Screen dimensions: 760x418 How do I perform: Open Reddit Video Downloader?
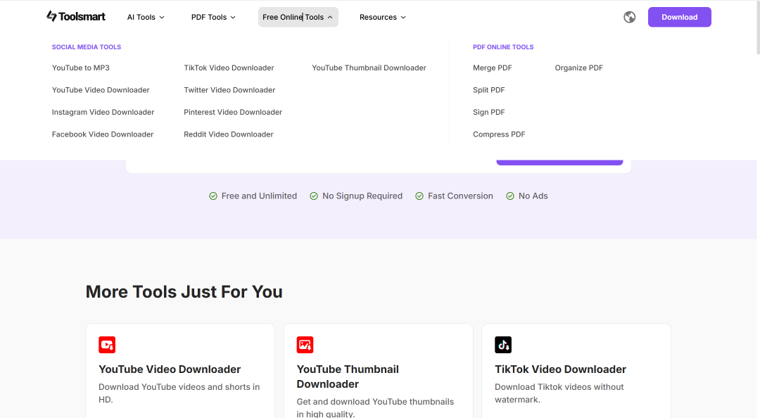click(228, 134)
